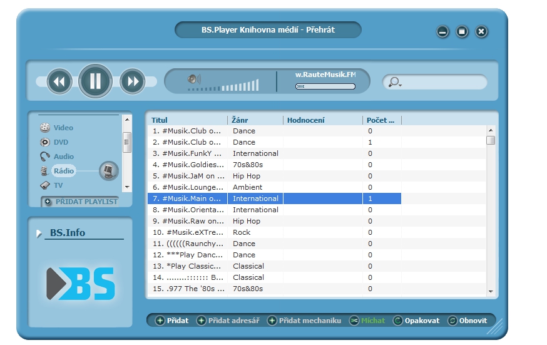This screenshot has height=345, width=547.
Task: Click the TV sidebar icon
Action: point(45,185)
